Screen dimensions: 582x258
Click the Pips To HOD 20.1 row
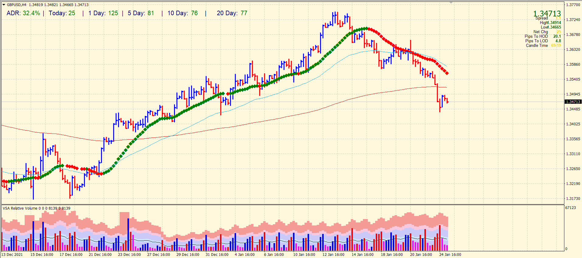click(543, 36)
